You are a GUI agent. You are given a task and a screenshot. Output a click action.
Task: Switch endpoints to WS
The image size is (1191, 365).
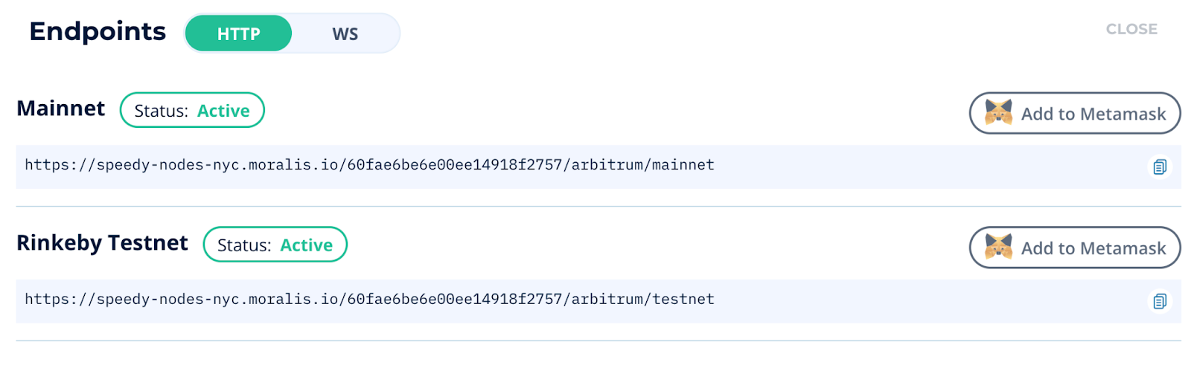point(345,33)
